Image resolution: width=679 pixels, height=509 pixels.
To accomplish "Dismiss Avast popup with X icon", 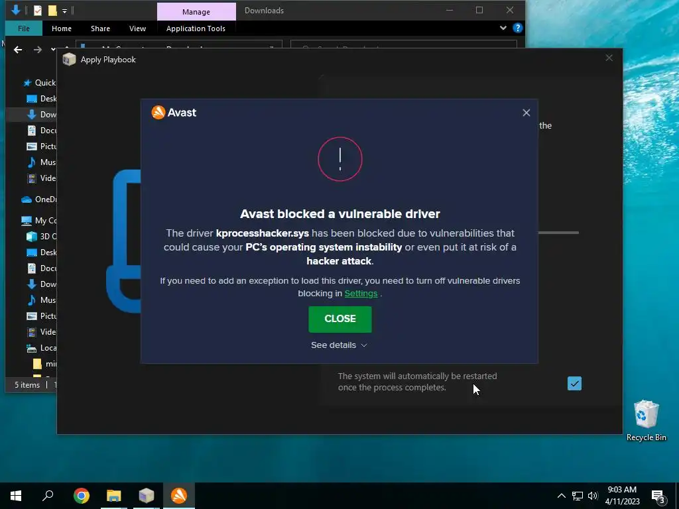I will pos(526,113).
